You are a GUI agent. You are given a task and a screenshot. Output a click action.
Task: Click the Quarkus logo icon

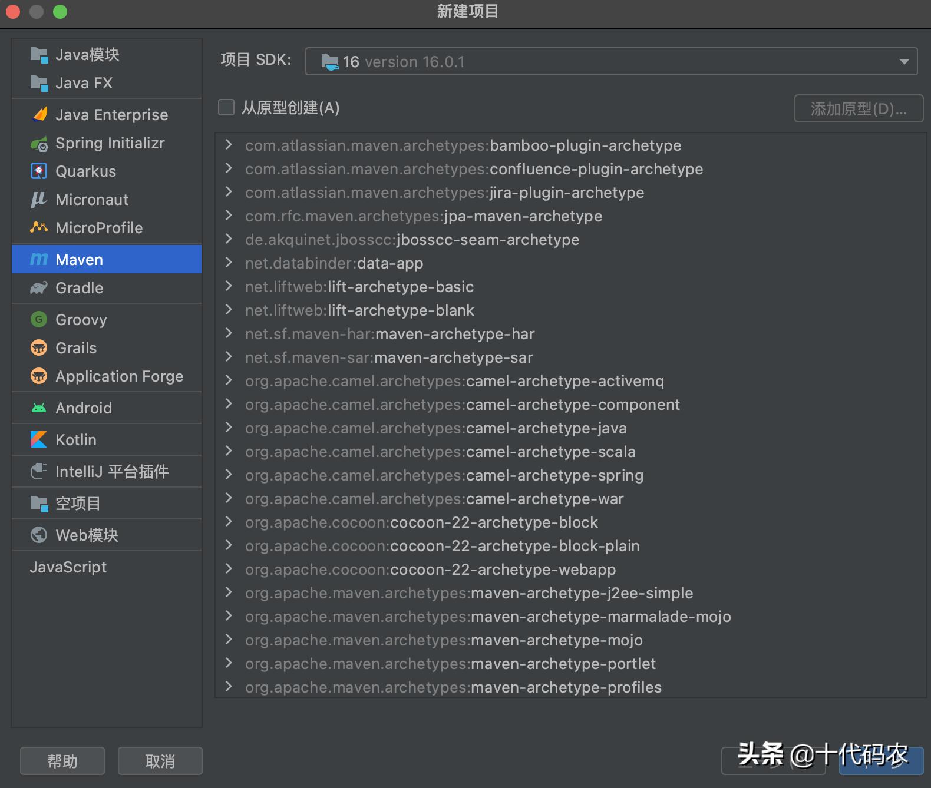(39, 171)
